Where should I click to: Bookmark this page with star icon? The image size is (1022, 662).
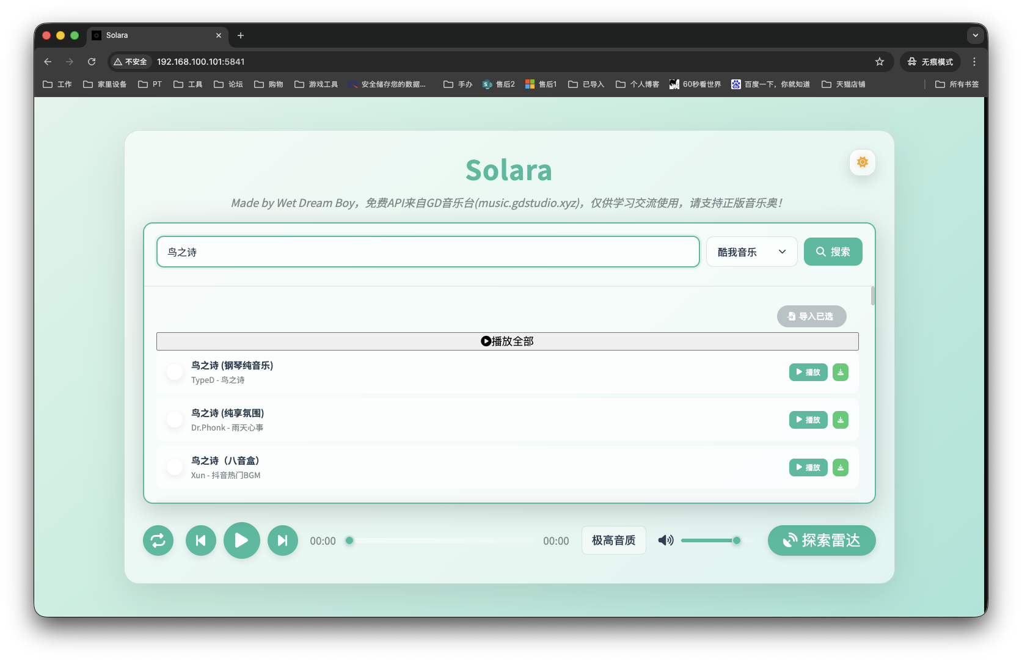click(x=879, y=62)
